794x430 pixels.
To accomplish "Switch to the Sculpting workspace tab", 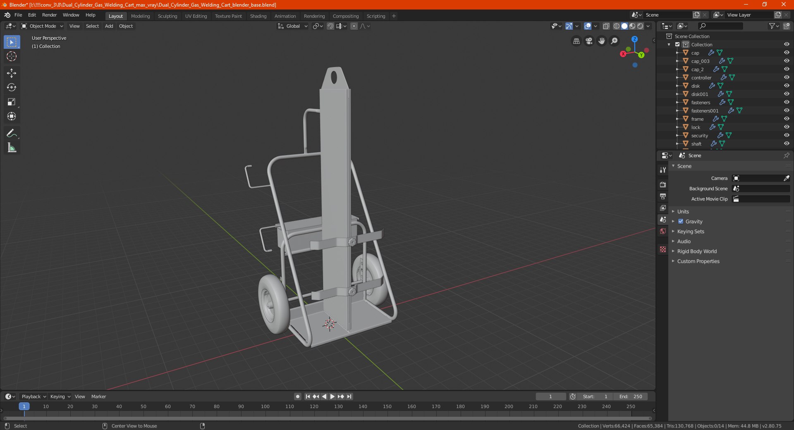I will click(x=167, y=16).
